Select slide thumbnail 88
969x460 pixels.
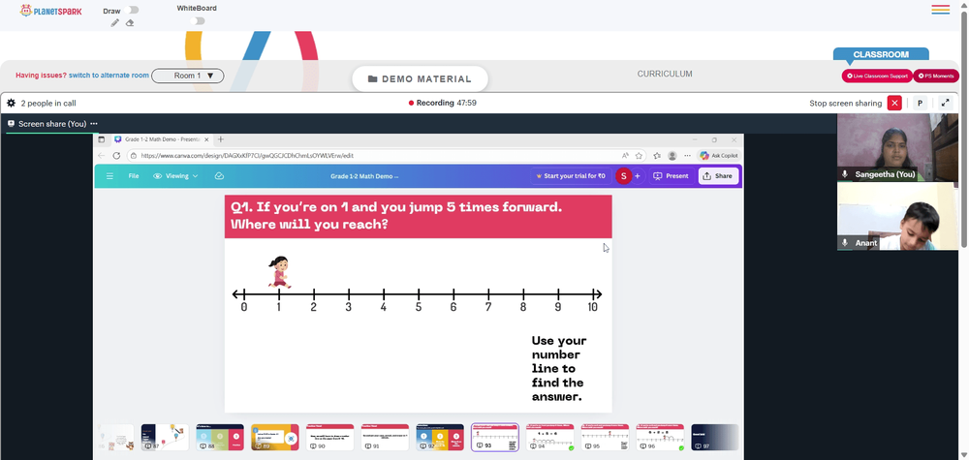pos(219,437)
